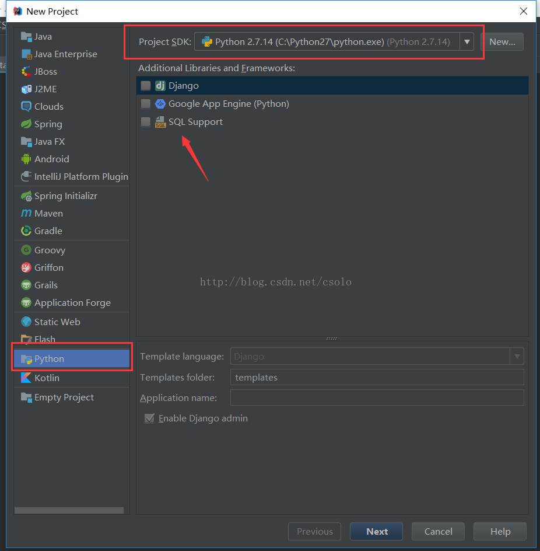
Task: Click the Google App Engine icon
Action: 160,104
